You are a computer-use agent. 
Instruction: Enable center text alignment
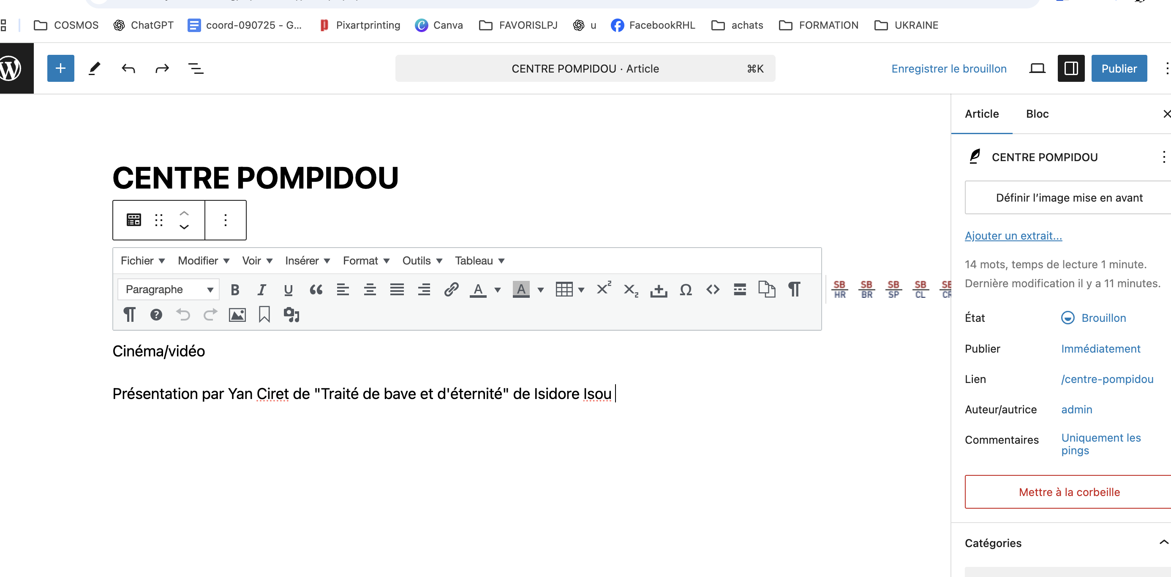point(370,289)
